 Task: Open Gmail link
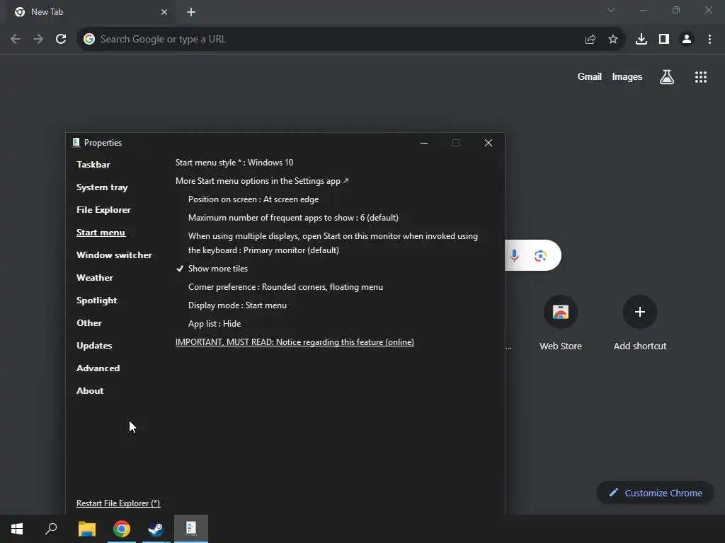[589, 76]
